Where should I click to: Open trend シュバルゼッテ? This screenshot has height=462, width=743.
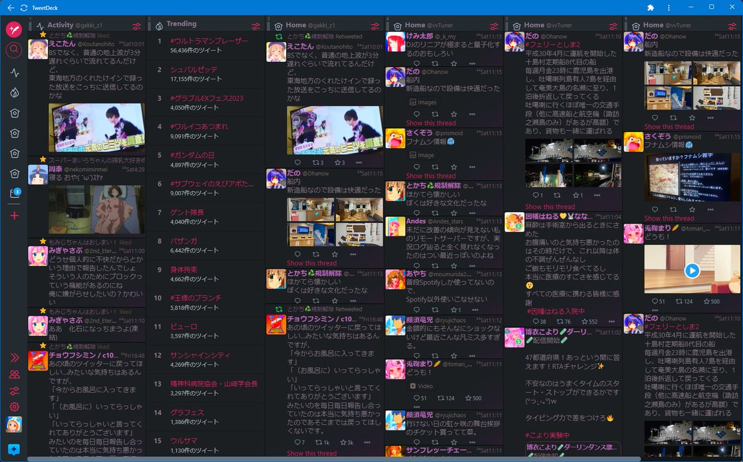point(194,70)
